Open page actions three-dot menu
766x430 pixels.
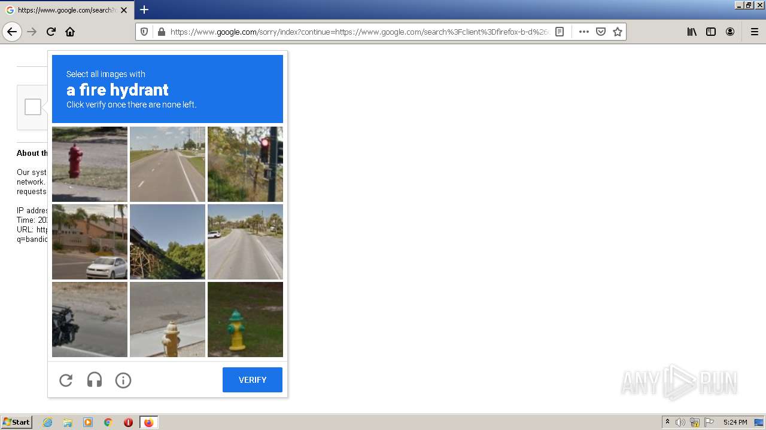tap(584, 32)
